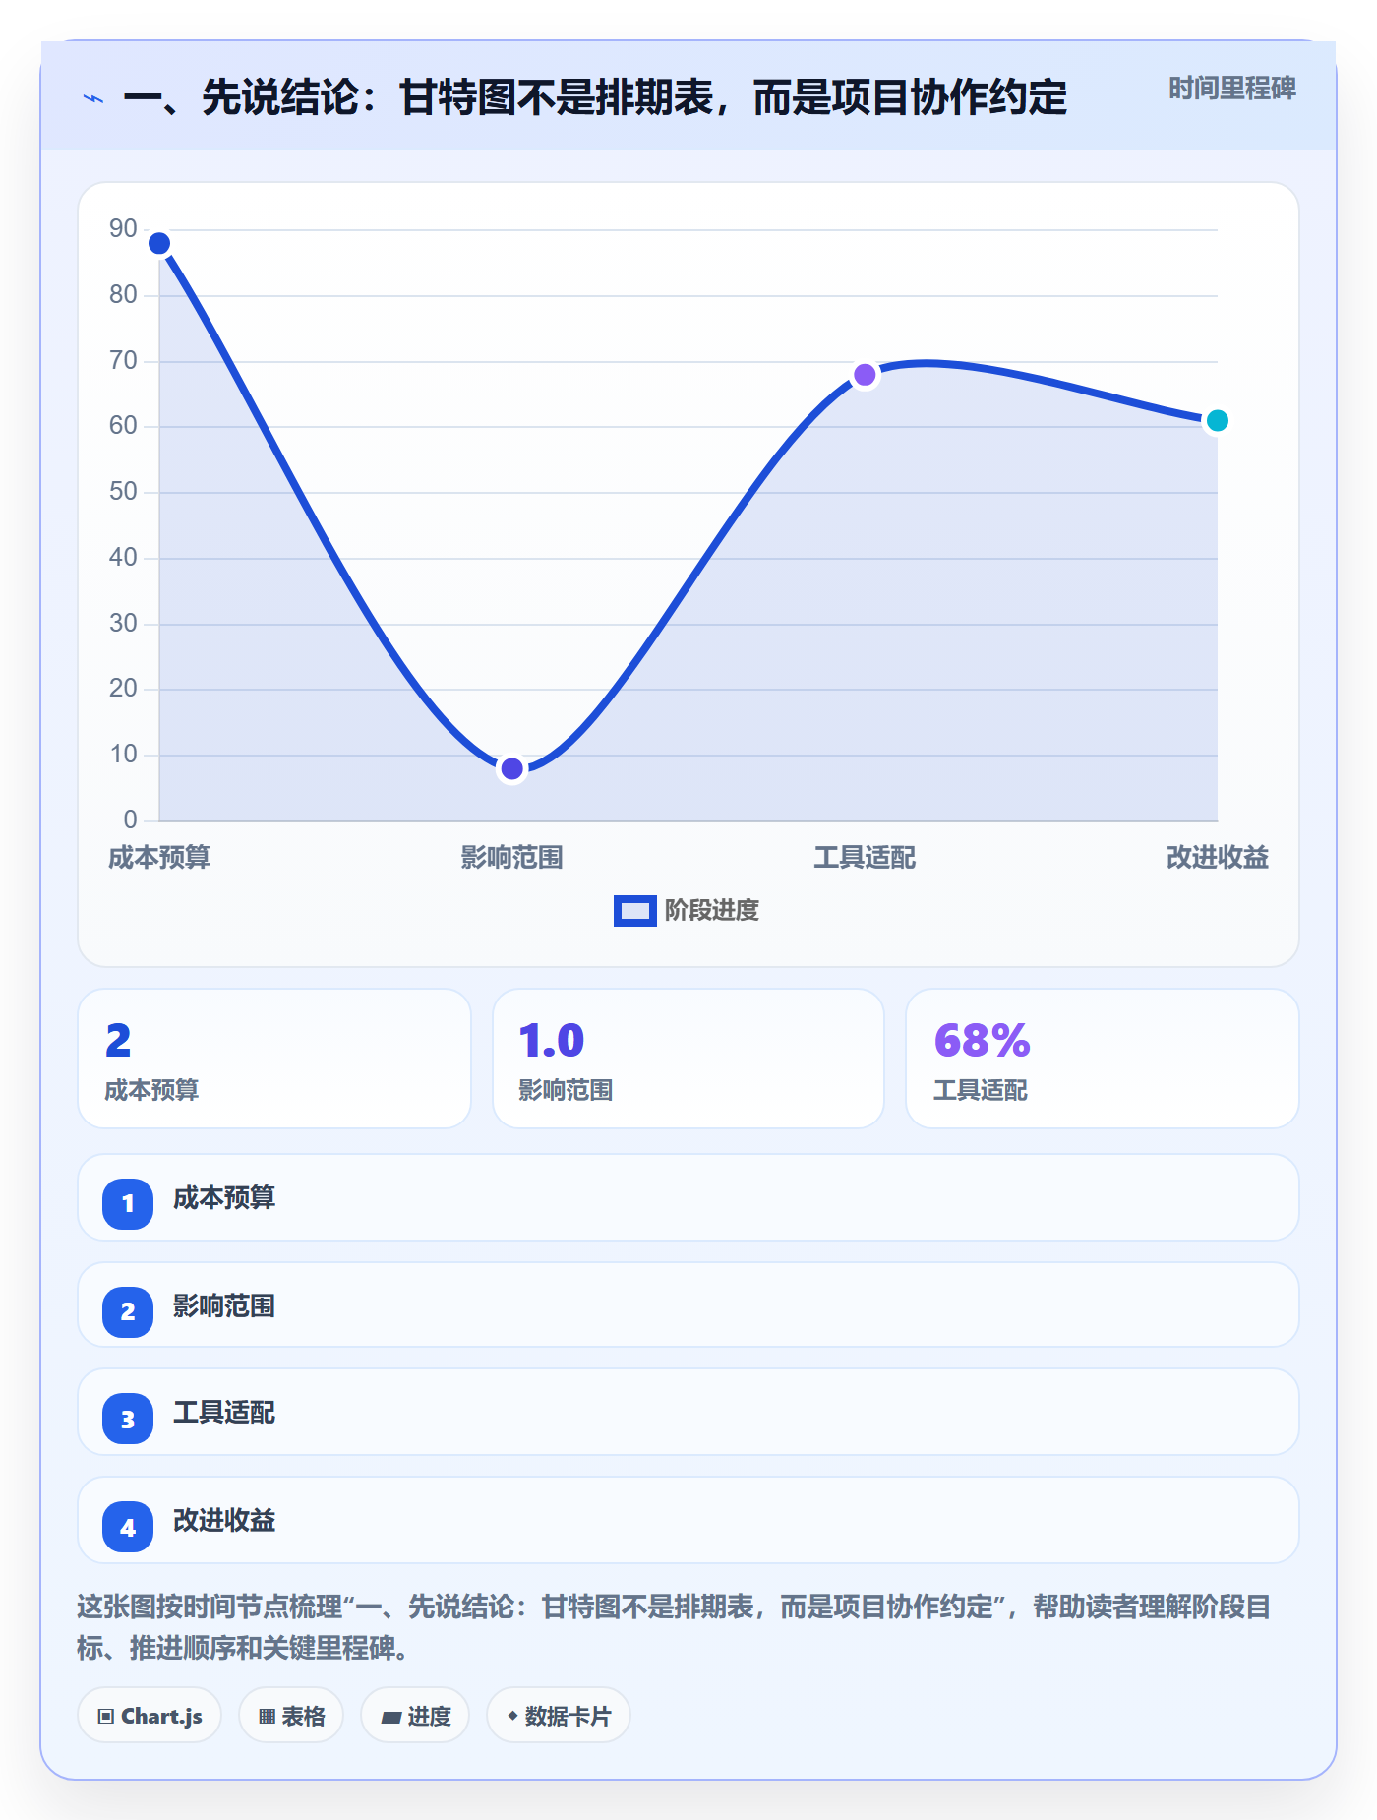The height and width of the screenshot is (1820, 1377).
Task: Click the 数据卡片 tag
Action: [x=559, y=1716]
